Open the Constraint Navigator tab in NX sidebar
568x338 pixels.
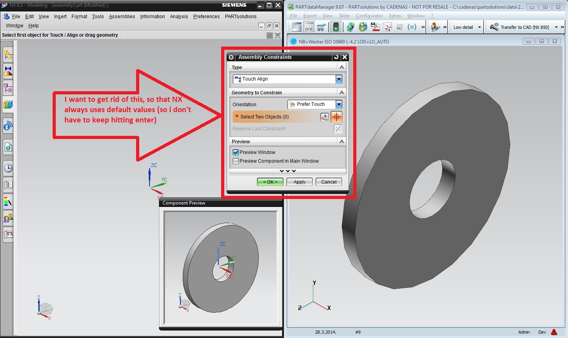(8, 71)
